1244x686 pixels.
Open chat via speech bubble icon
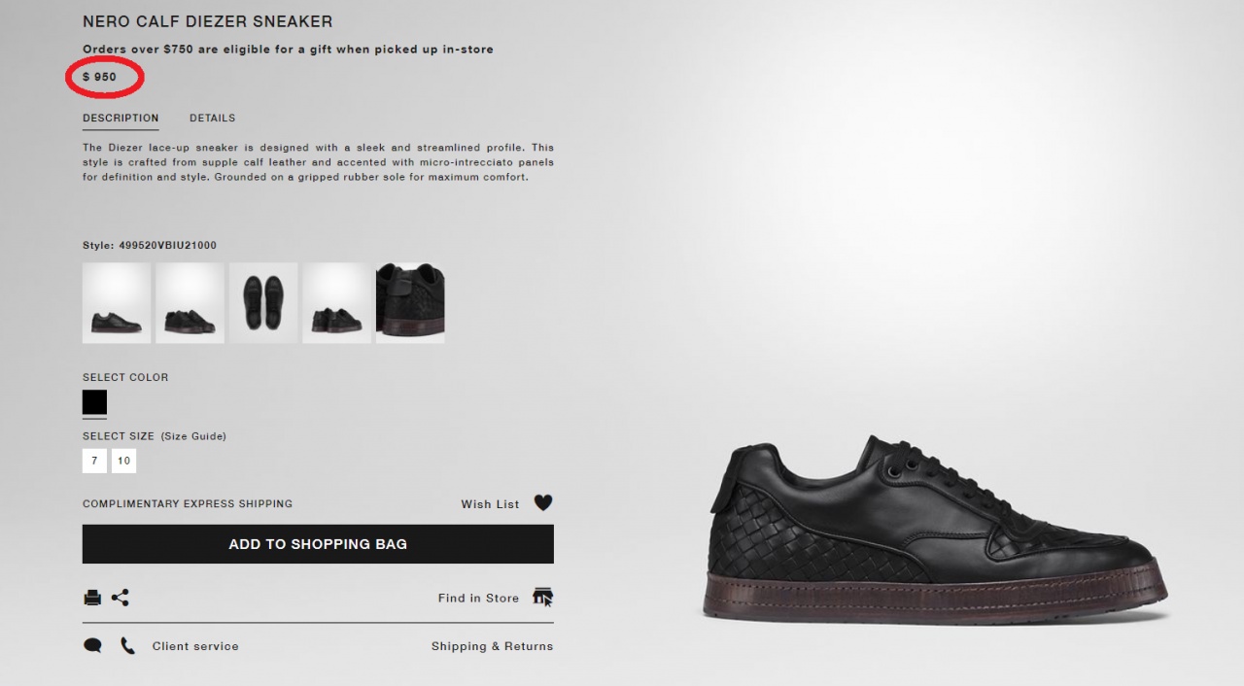coord(92,645)
